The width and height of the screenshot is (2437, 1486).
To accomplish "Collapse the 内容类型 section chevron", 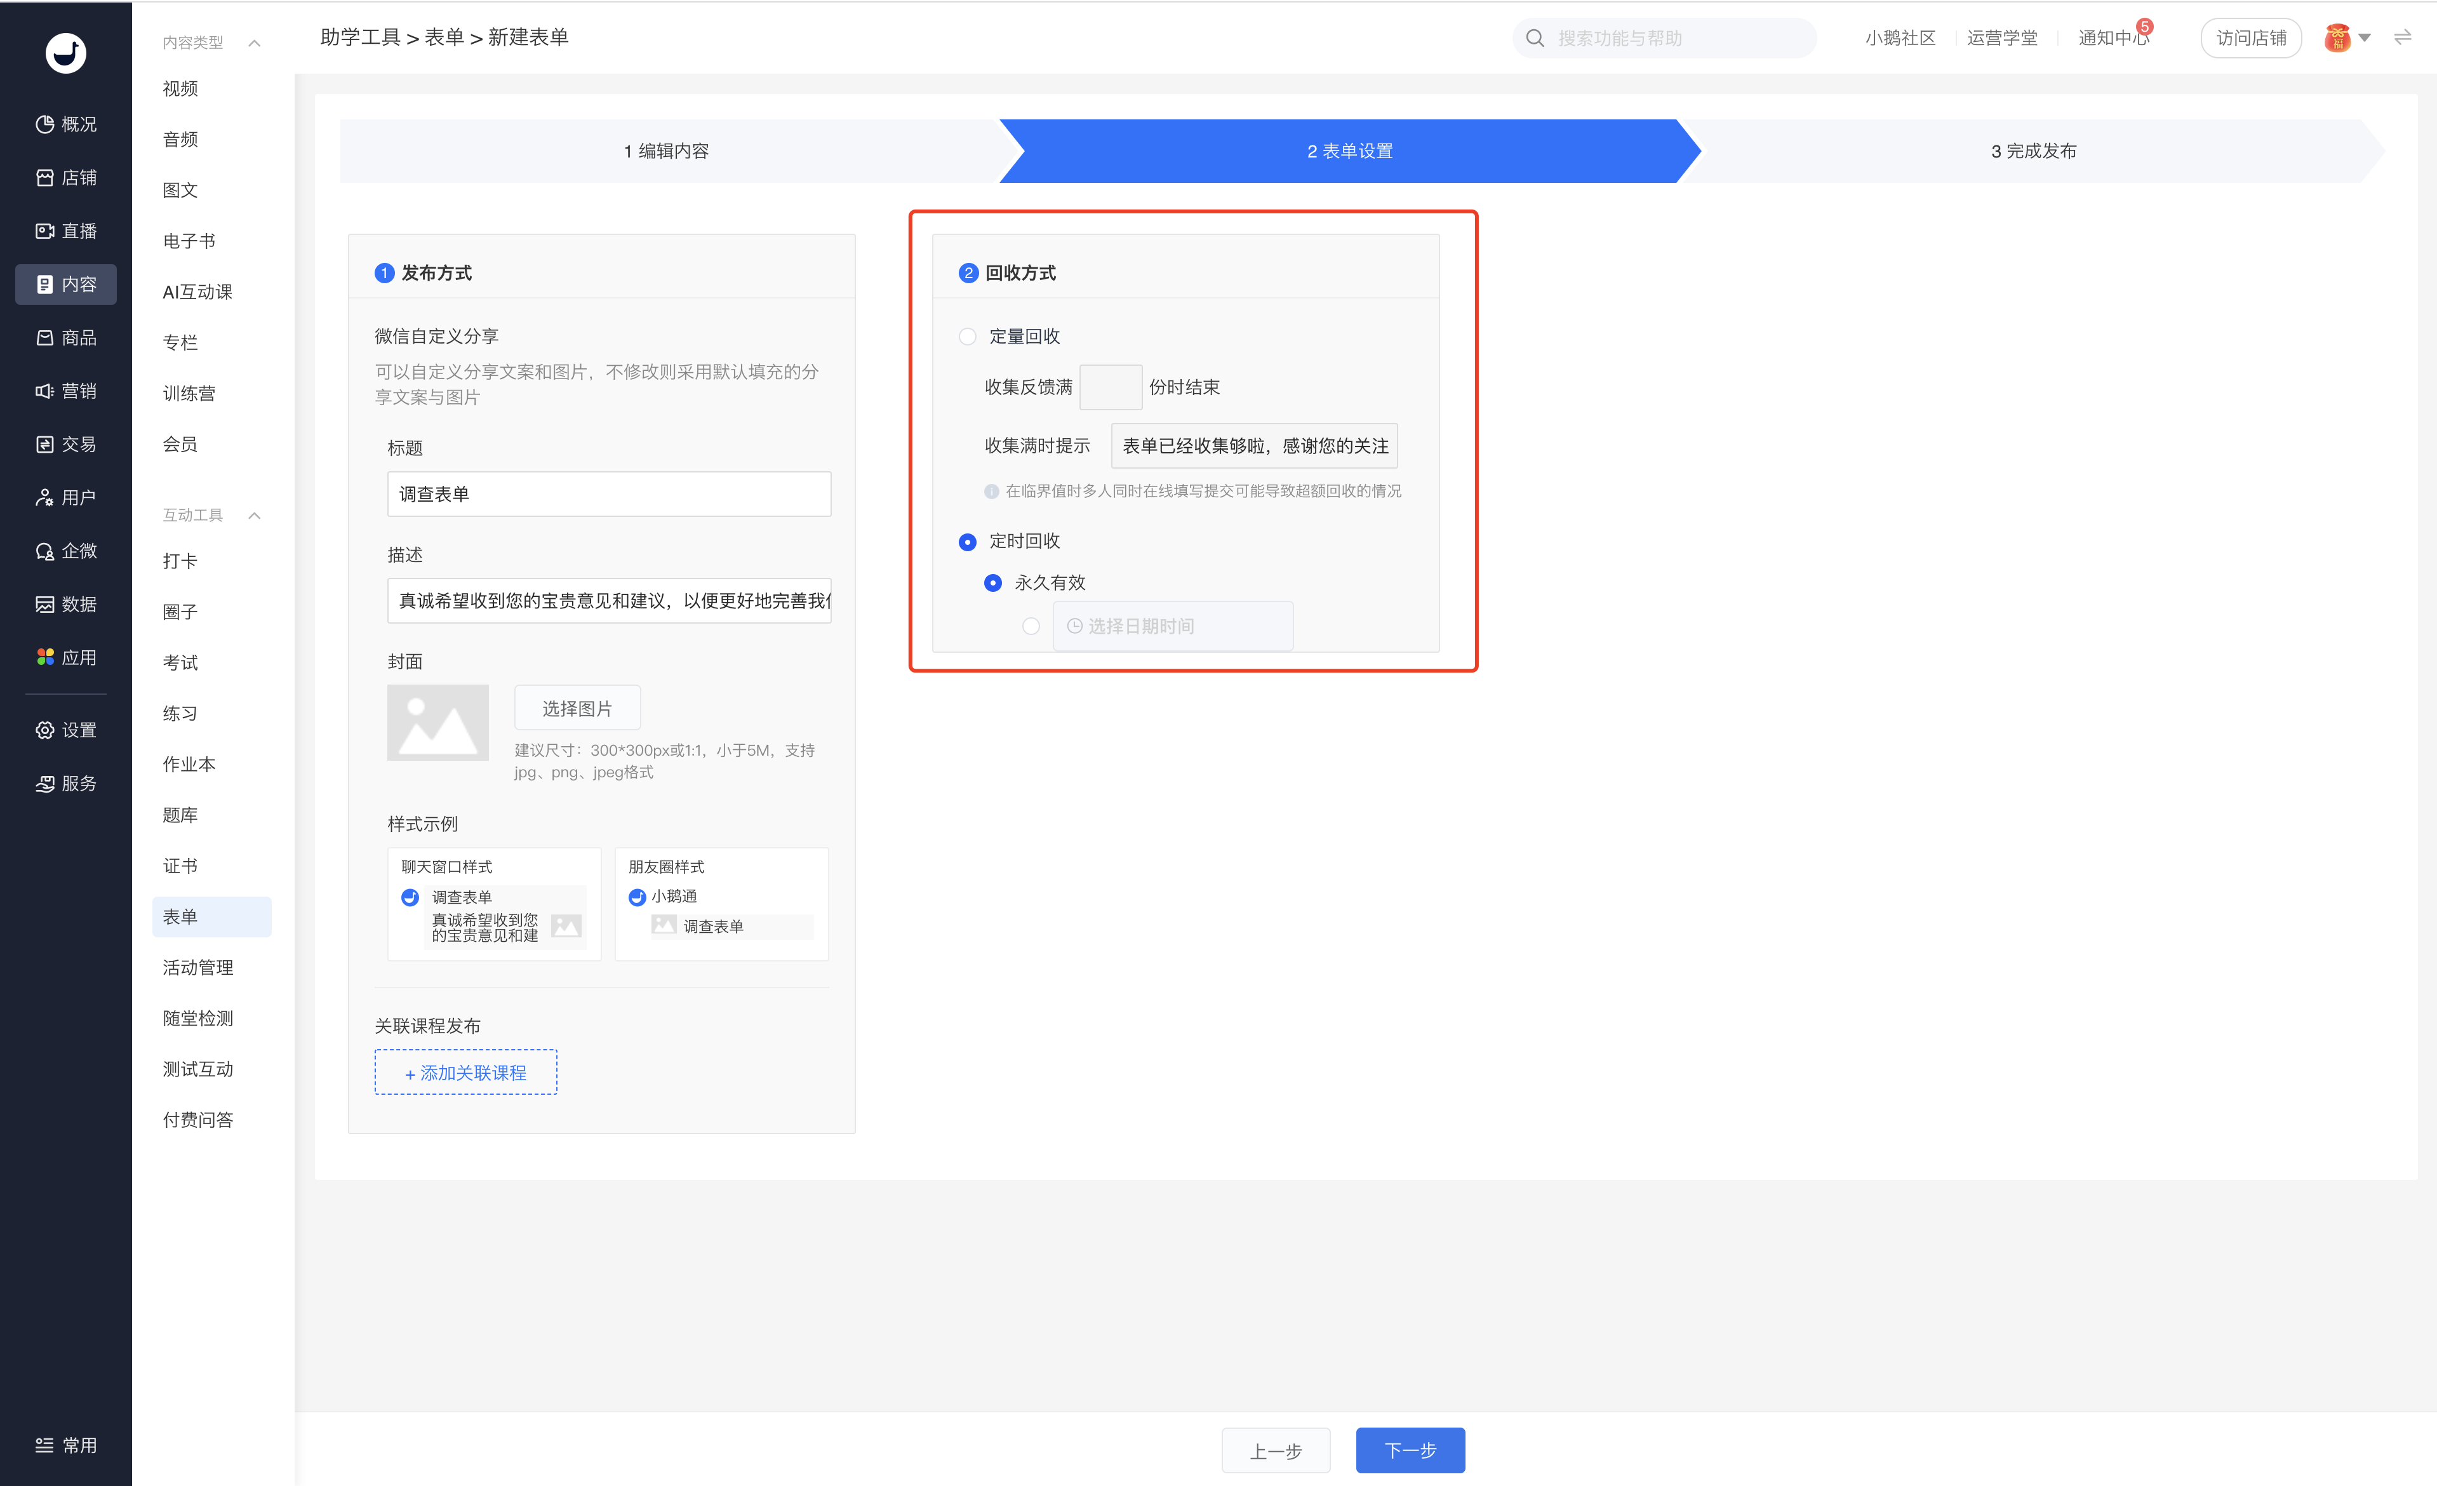I will tap(254, 43).
